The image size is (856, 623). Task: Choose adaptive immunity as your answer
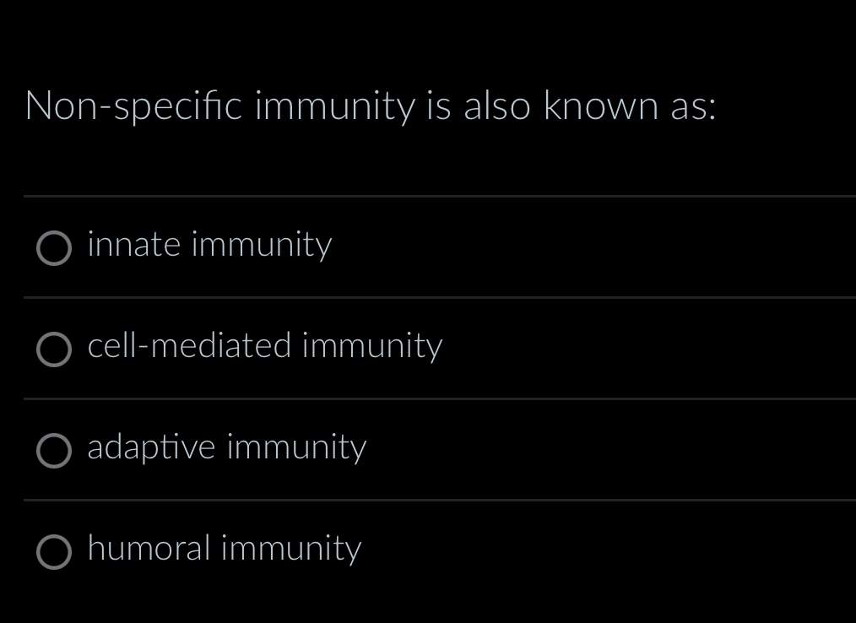226,449
